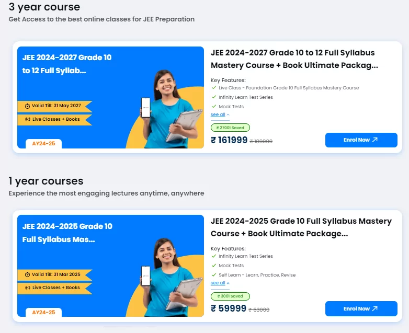Screen dimensions: 409x333
Task: Click the JEE 2024-2025 course banner image
Action: (x=110, y=266)
